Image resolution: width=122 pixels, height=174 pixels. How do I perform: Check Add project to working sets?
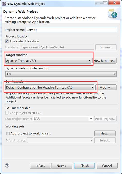(x=8, y=133)
